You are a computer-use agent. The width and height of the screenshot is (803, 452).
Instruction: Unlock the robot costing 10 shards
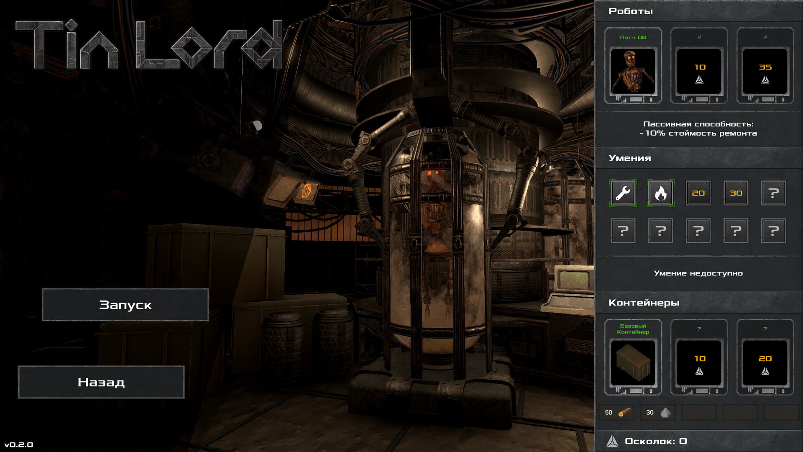[699, 70]
